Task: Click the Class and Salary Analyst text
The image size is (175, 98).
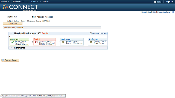Action: click(x=47, y=43)
